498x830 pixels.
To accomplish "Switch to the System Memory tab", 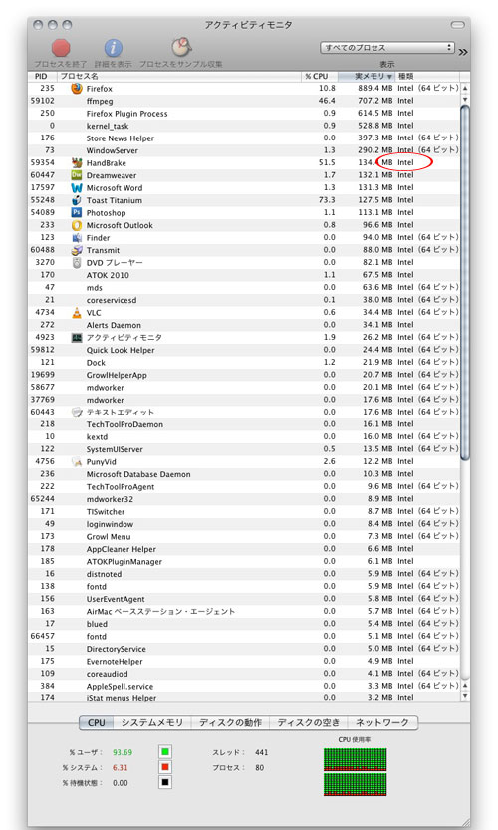I will [151, 722].
